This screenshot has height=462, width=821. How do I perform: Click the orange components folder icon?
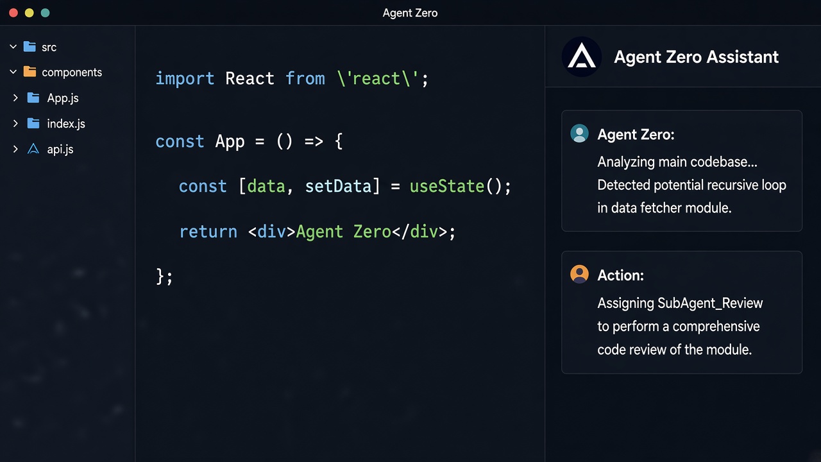(30, 72)
